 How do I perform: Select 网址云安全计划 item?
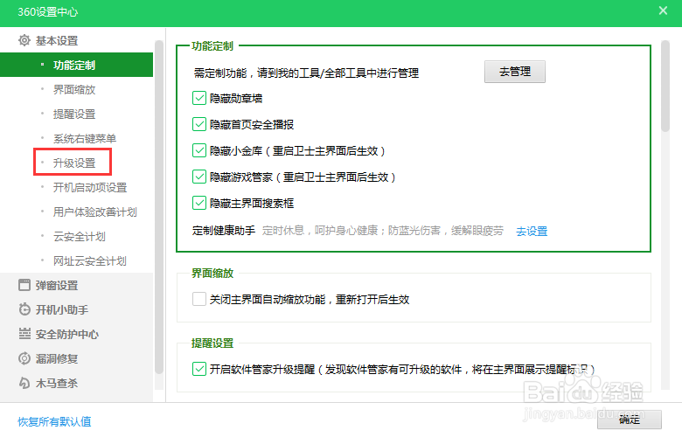pyautogui.click(x=90, y=261)
